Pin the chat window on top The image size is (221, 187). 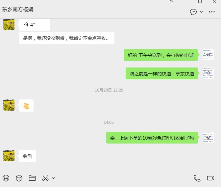pos(171,2)
